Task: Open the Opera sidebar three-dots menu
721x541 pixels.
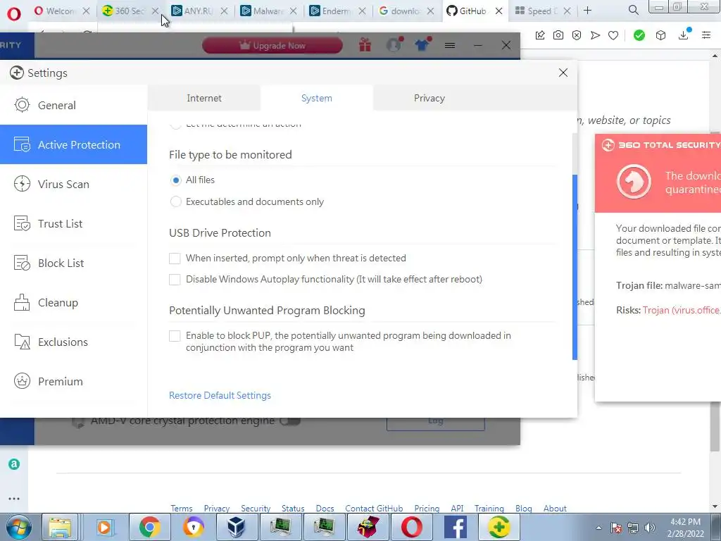Action: point(14,499)
